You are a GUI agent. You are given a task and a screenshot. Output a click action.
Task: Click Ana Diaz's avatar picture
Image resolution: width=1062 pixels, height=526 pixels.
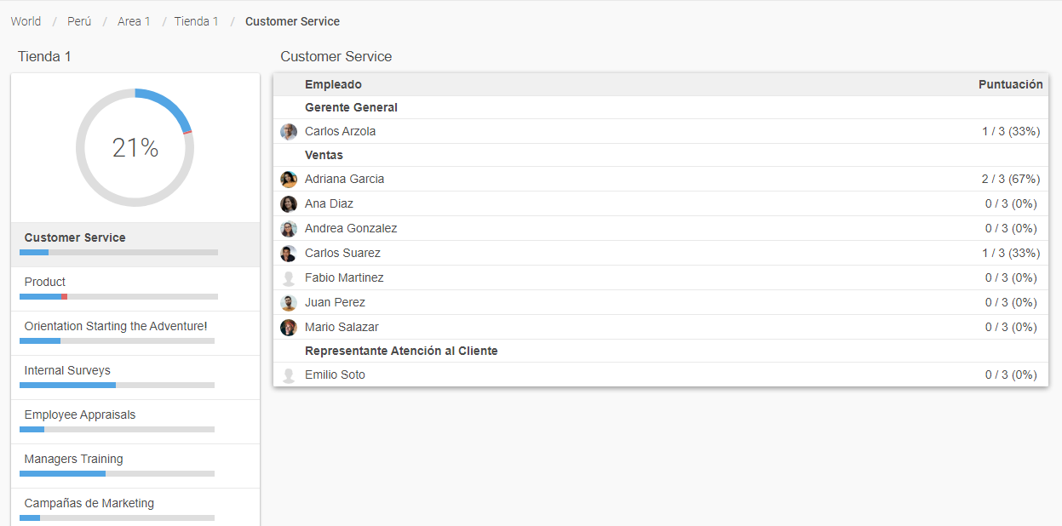289,204
